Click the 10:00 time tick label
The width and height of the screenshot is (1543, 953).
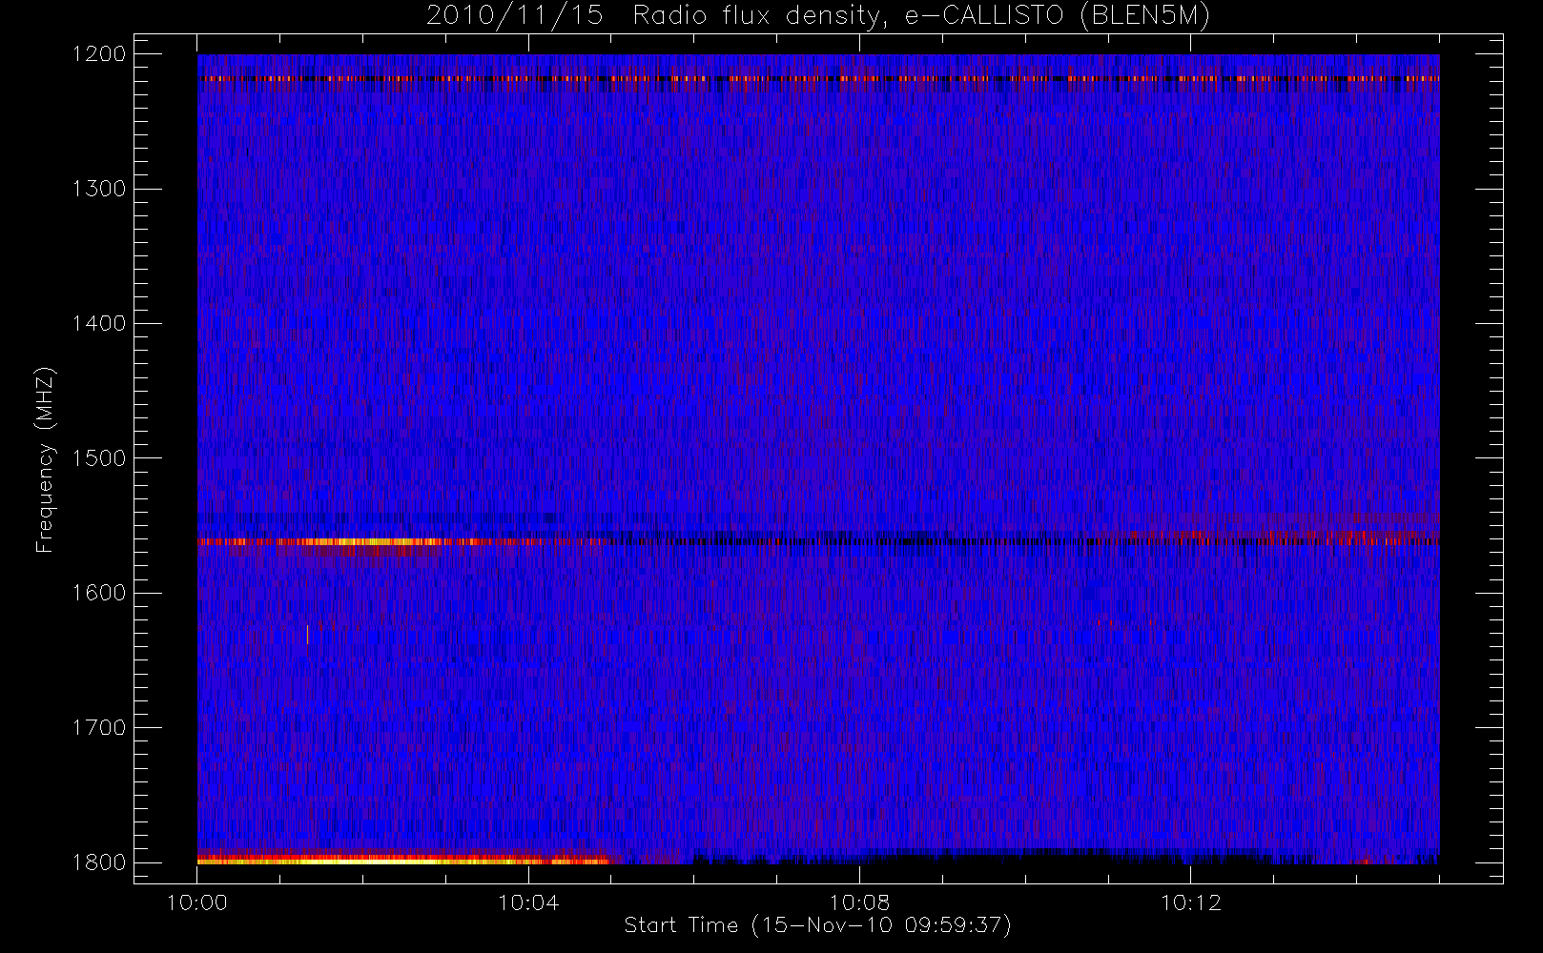197,902
